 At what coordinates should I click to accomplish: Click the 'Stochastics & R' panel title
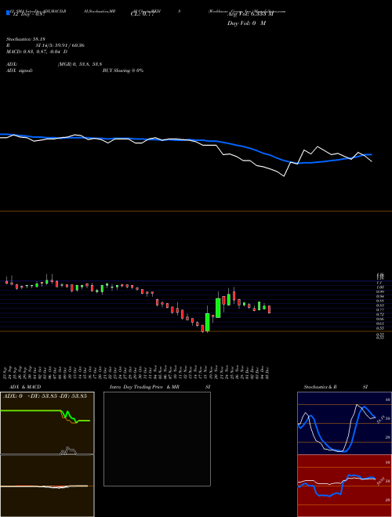[x=321, y=387]
